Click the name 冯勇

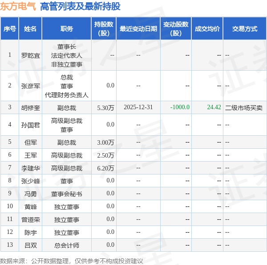30,194
